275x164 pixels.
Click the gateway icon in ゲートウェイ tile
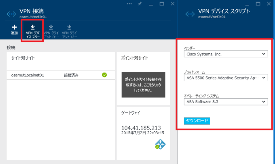coord(160,144)
